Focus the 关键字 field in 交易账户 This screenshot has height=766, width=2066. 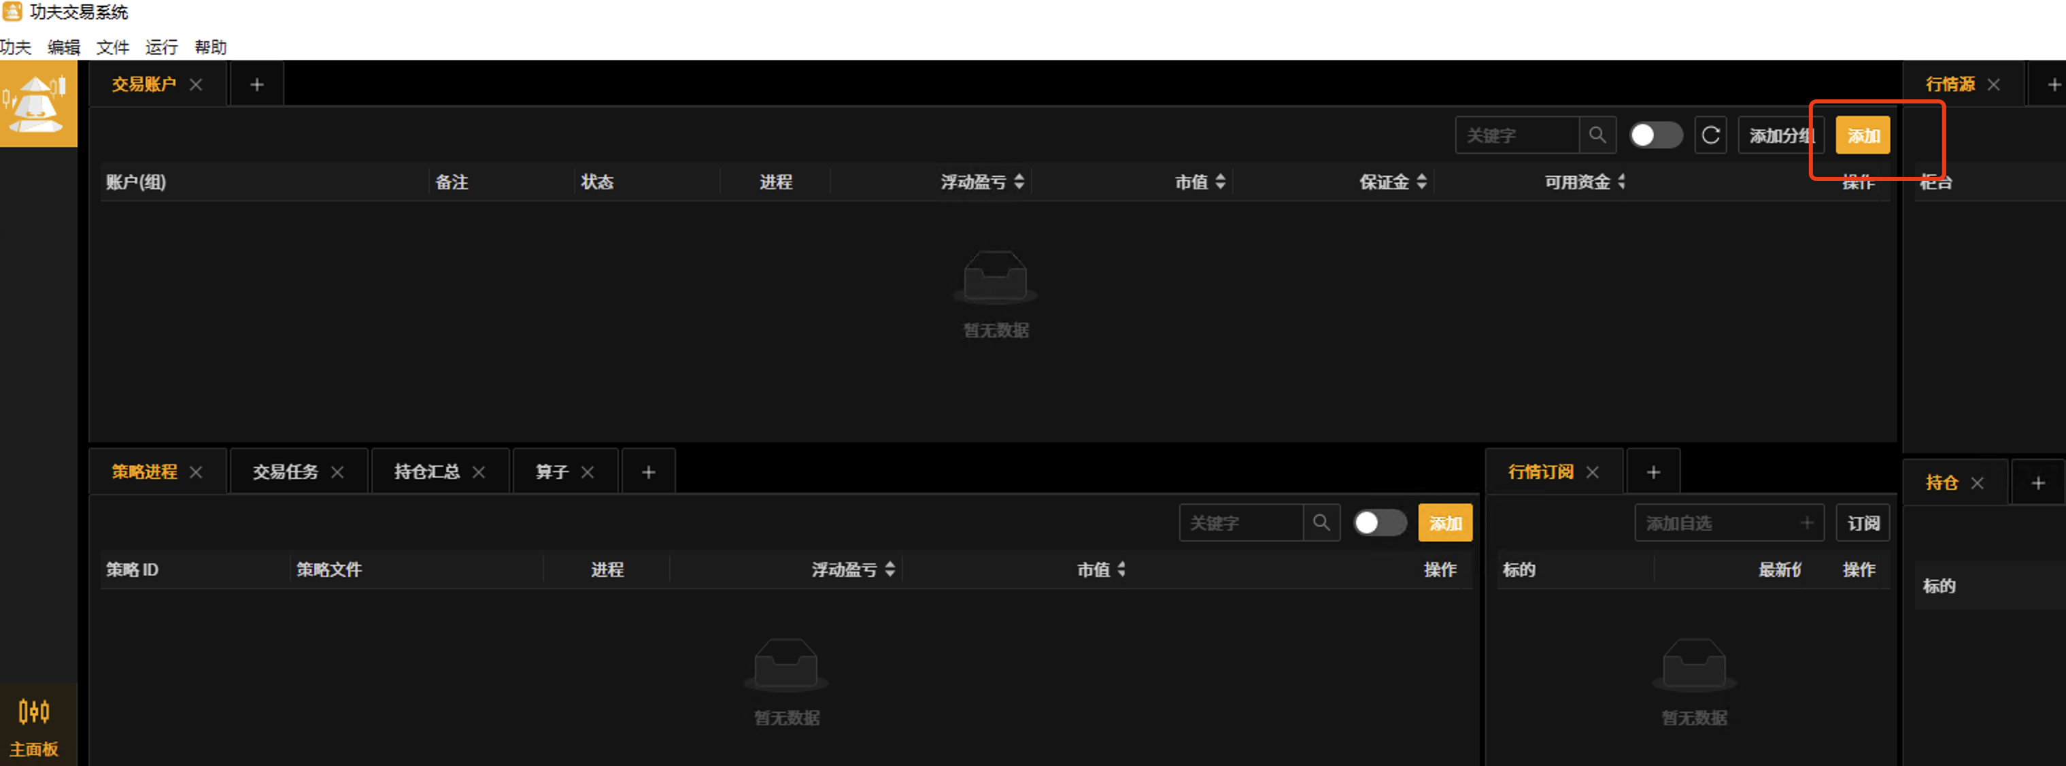click(1517, 135)
